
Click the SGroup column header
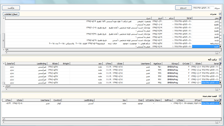(170, 64)
